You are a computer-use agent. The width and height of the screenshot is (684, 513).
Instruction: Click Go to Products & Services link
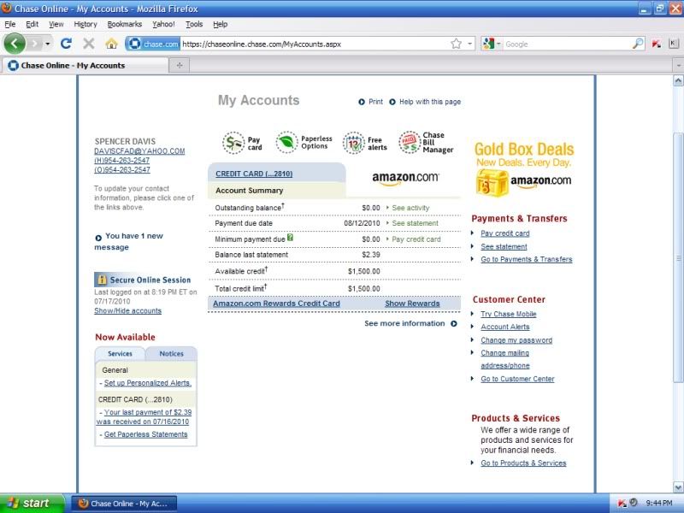[x=523, y=463]
